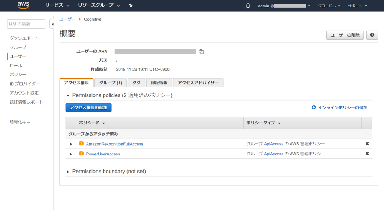Remove AmazonRekognitionFullAccess with the X icon

point(367,143)
